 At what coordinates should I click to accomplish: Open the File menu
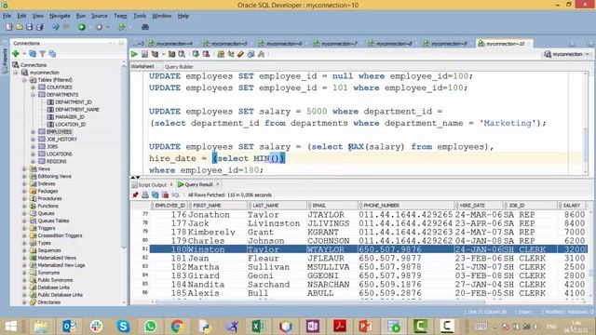[7, 16]
